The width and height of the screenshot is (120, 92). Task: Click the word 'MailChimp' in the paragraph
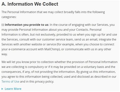(52, 49)
